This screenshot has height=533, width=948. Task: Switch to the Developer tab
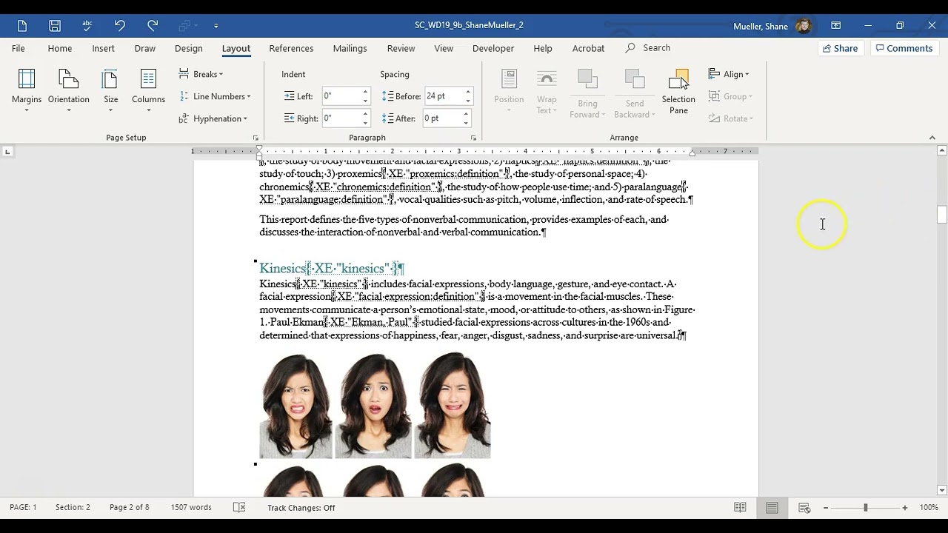pos(493,48)
